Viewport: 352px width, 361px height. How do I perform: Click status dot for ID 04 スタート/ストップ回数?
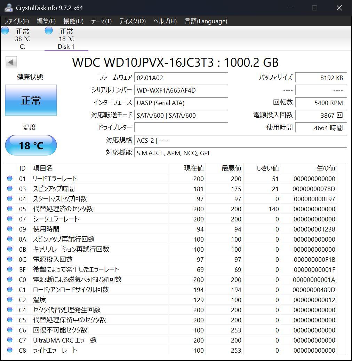pyautogui.click(x=10, y=199)
